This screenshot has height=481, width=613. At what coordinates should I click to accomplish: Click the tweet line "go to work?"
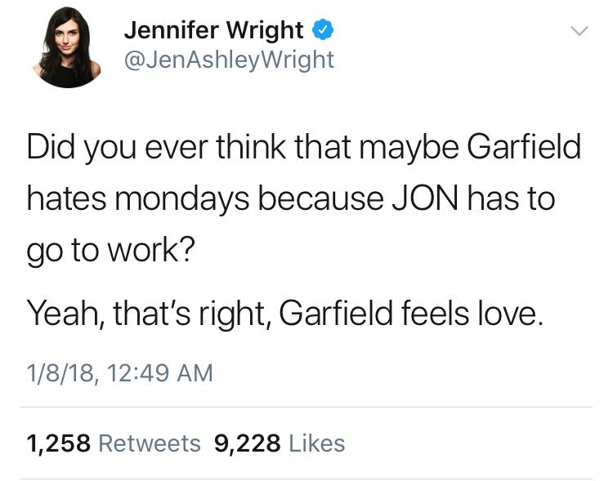click(x=111, y=250)
